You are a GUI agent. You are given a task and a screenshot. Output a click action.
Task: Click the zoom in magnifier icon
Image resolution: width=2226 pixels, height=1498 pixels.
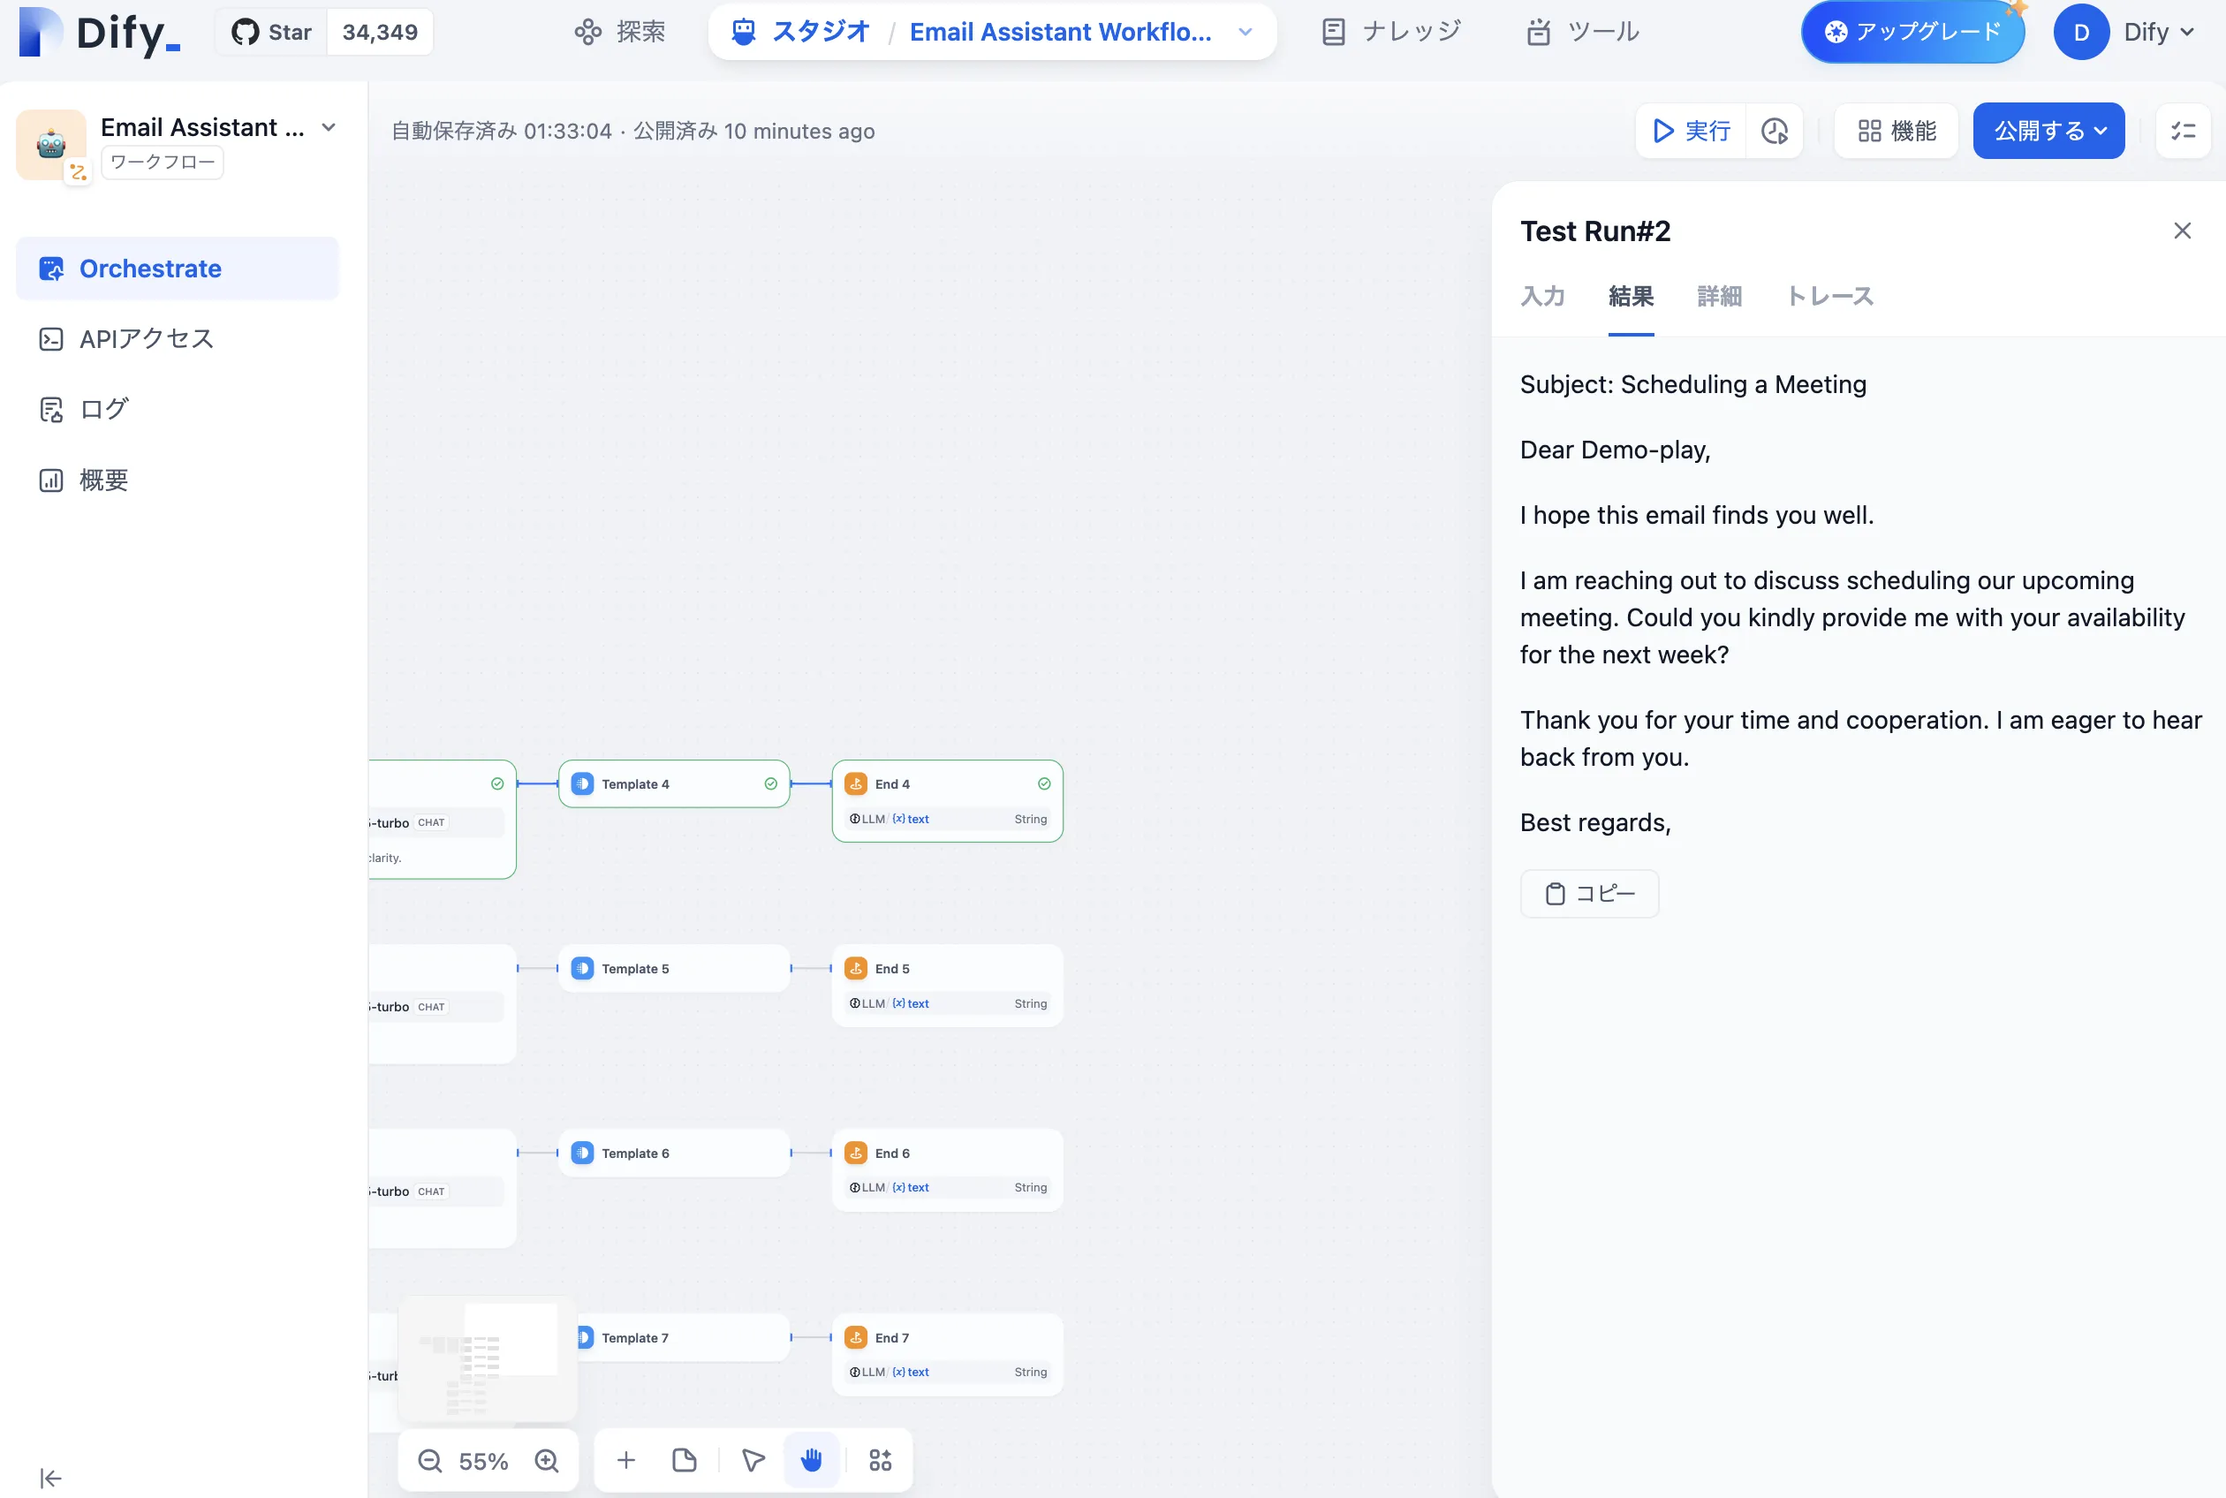coord(547,1460)
